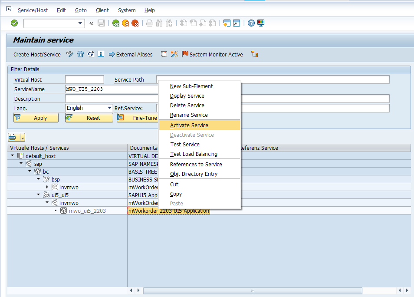Open the Help question mark icon
Image resolution: width=414 pixels, height=297 pixels.
[251, 23]
